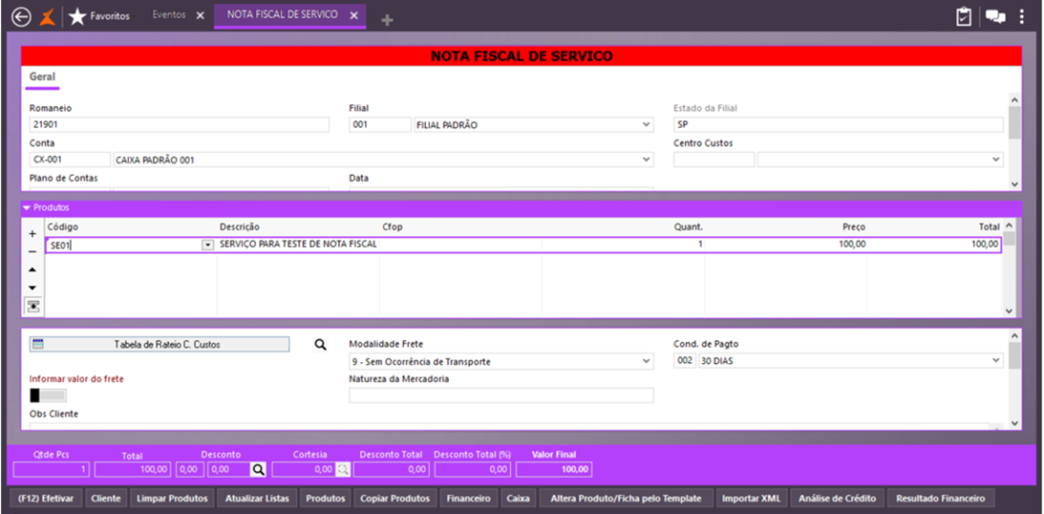Click the Importar XML button
Viewport: 1044px width, 514px height.
coord(753,498)
